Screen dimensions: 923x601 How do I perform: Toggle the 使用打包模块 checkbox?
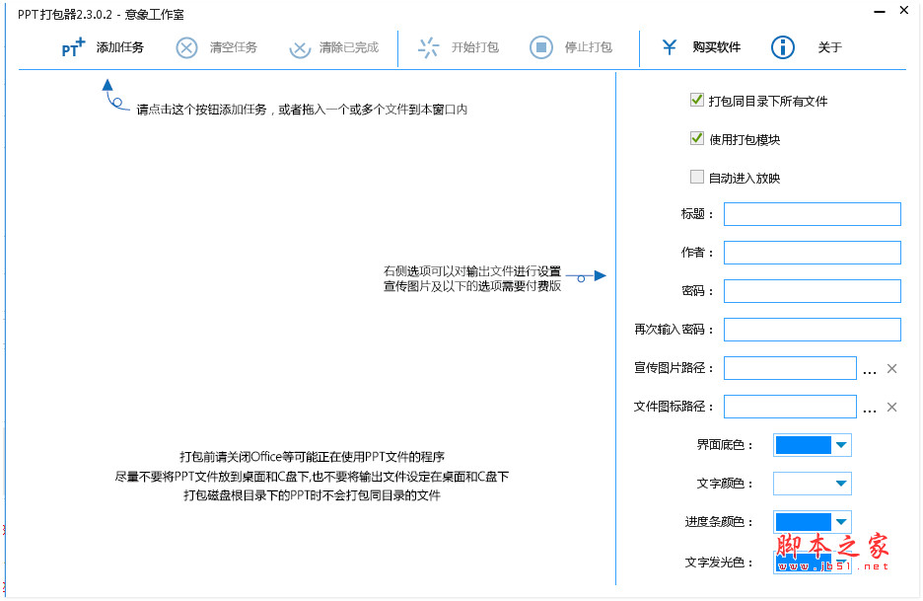coord(697,138)
